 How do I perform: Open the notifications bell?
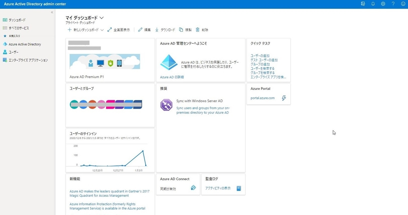pyautogui.click(x=373, y=4)
